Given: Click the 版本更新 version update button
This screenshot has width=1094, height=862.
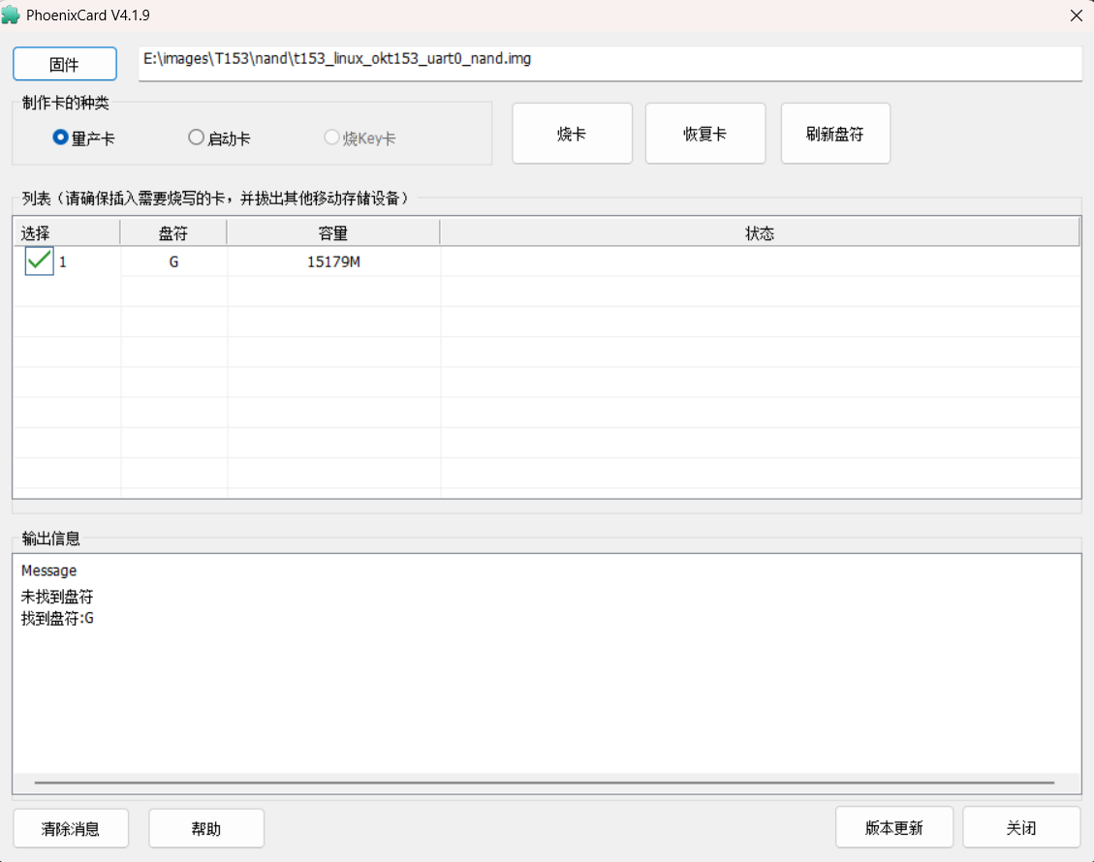Looking at the screenshot, I should (x=893, y=828).
